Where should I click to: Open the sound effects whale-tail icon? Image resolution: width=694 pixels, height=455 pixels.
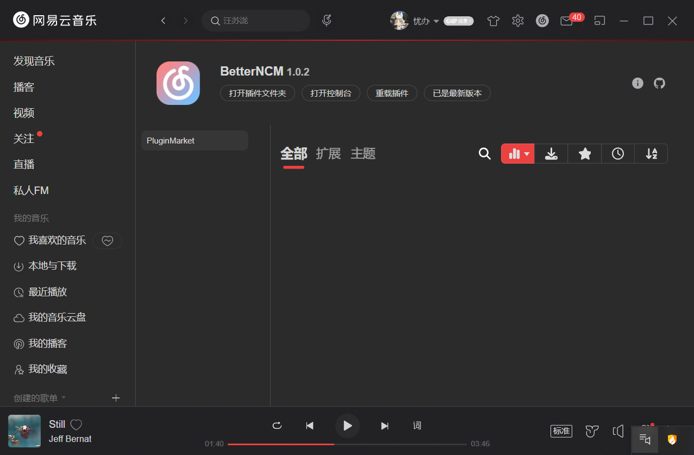click(x=592, y=431)
